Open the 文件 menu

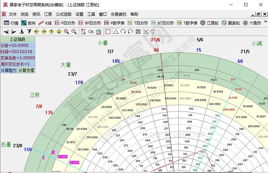point(13,14)
